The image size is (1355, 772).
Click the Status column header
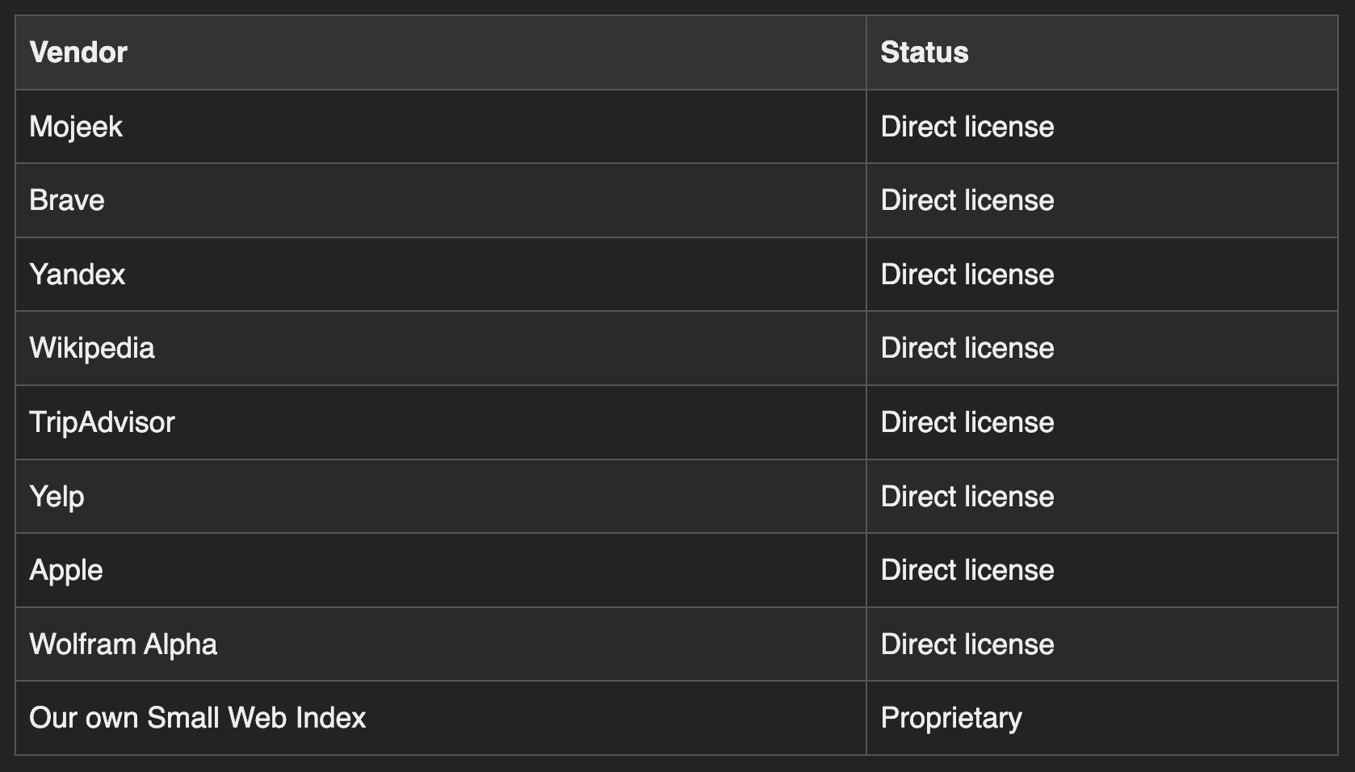[x=1102, y=52]
